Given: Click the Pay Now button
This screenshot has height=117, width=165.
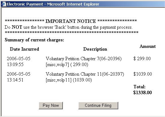Looking at the screenshot, I should [x=51, y=106].
